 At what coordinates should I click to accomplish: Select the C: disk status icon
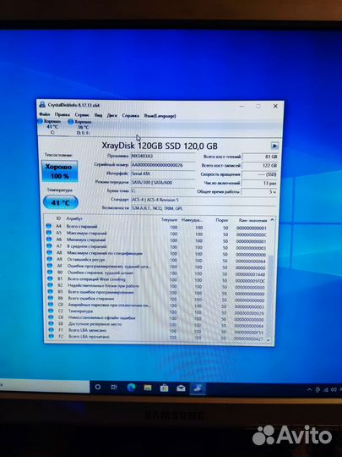coord(41,121)
